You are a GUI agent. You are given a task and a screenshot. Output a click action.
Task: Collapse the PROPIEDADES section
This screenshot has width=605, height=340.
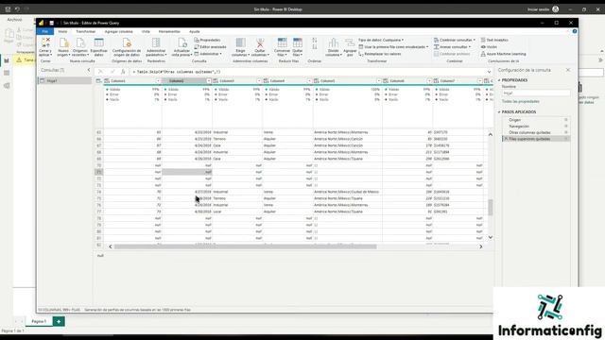pyautogui.click(x=499, y=80)
